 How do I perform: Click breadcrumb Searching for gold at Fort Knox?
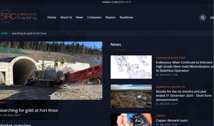[x=29, y=33]
